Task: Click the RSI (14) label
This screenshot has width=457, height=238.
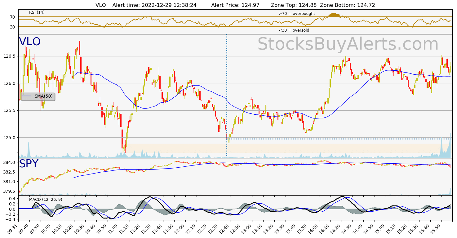Action: click(x=37, y=12)
